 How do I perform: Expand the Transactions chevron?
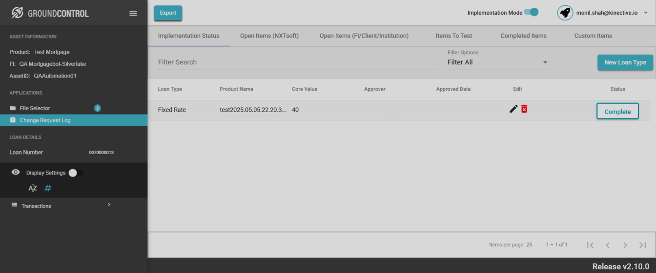pos(109,205)
